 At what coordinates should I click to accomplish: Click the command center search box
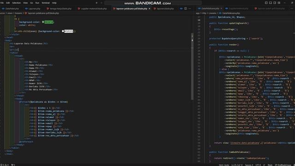(153, 3)
